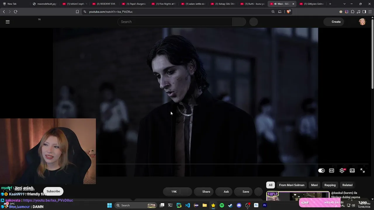The width and height of the screenshot is (374, 210).
Task: Open the YouTube guide hamburger menu
Action: click(x=8, y=22)
